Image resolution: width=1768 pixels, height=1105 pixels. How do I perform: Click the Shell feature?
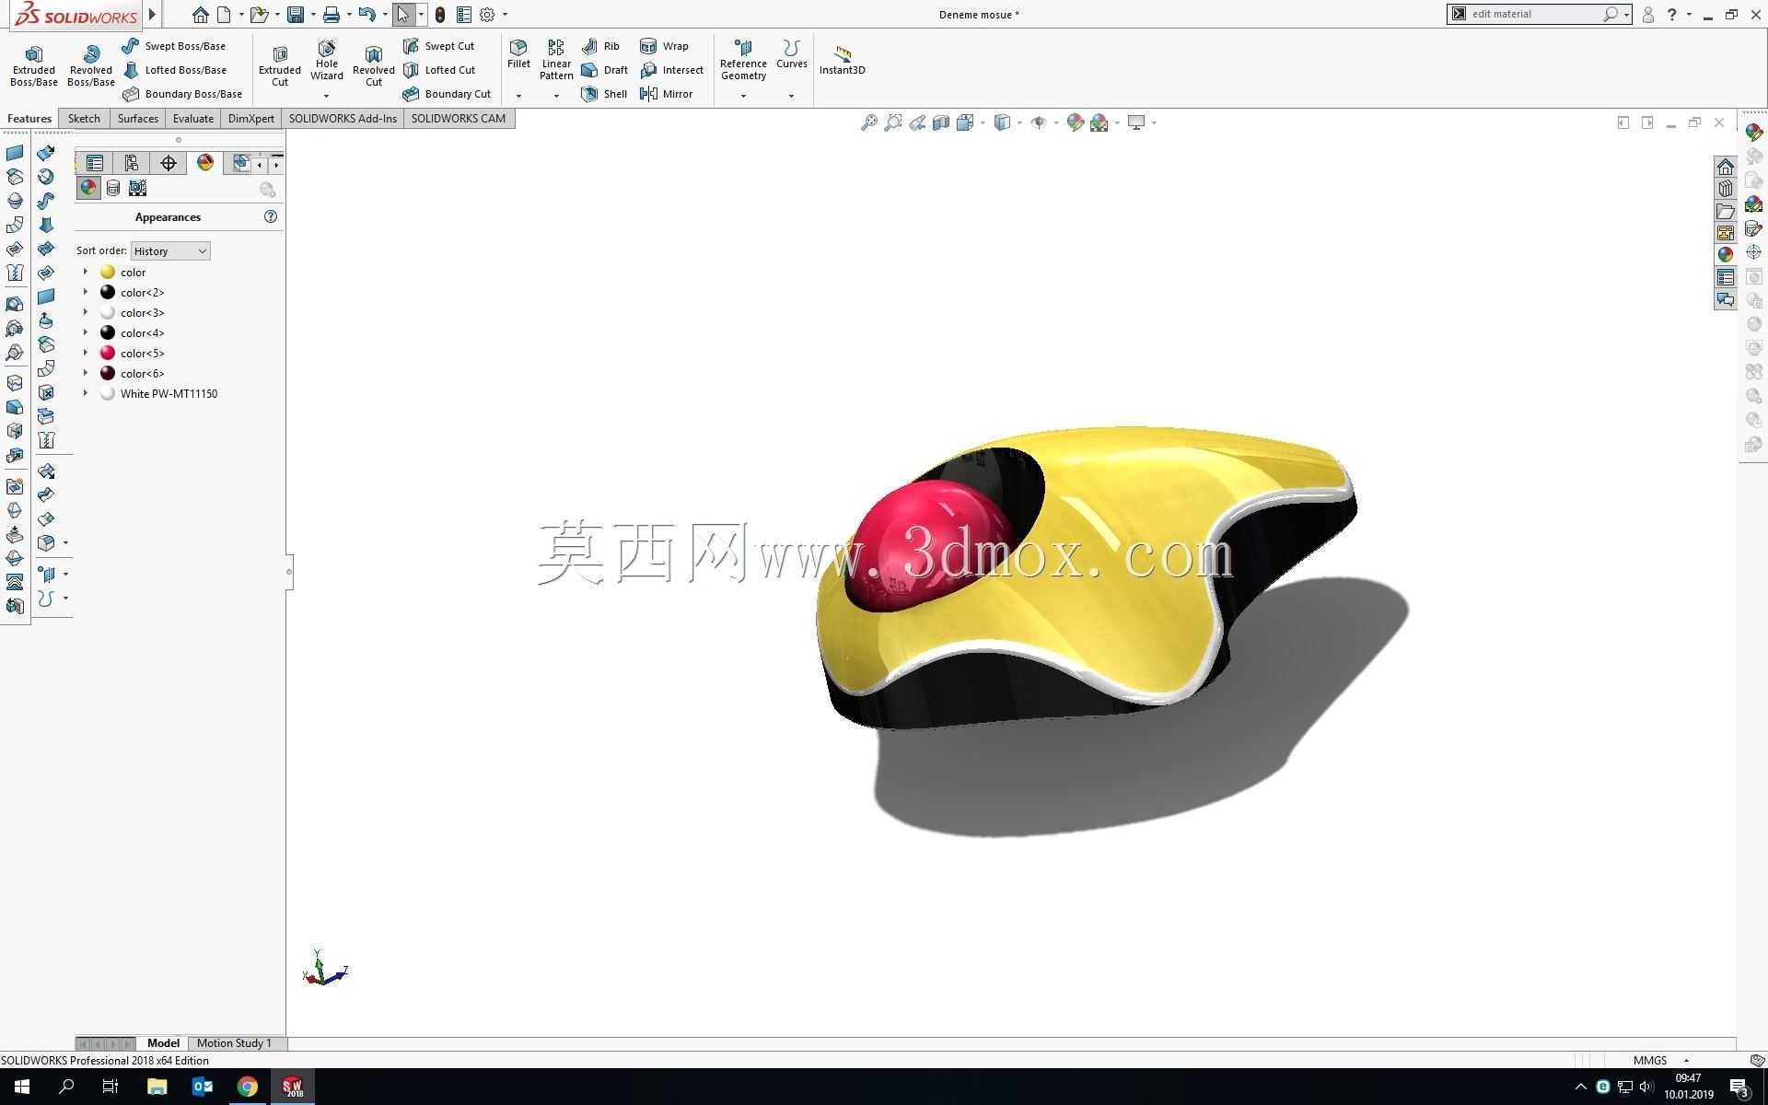tap(604, 94)
